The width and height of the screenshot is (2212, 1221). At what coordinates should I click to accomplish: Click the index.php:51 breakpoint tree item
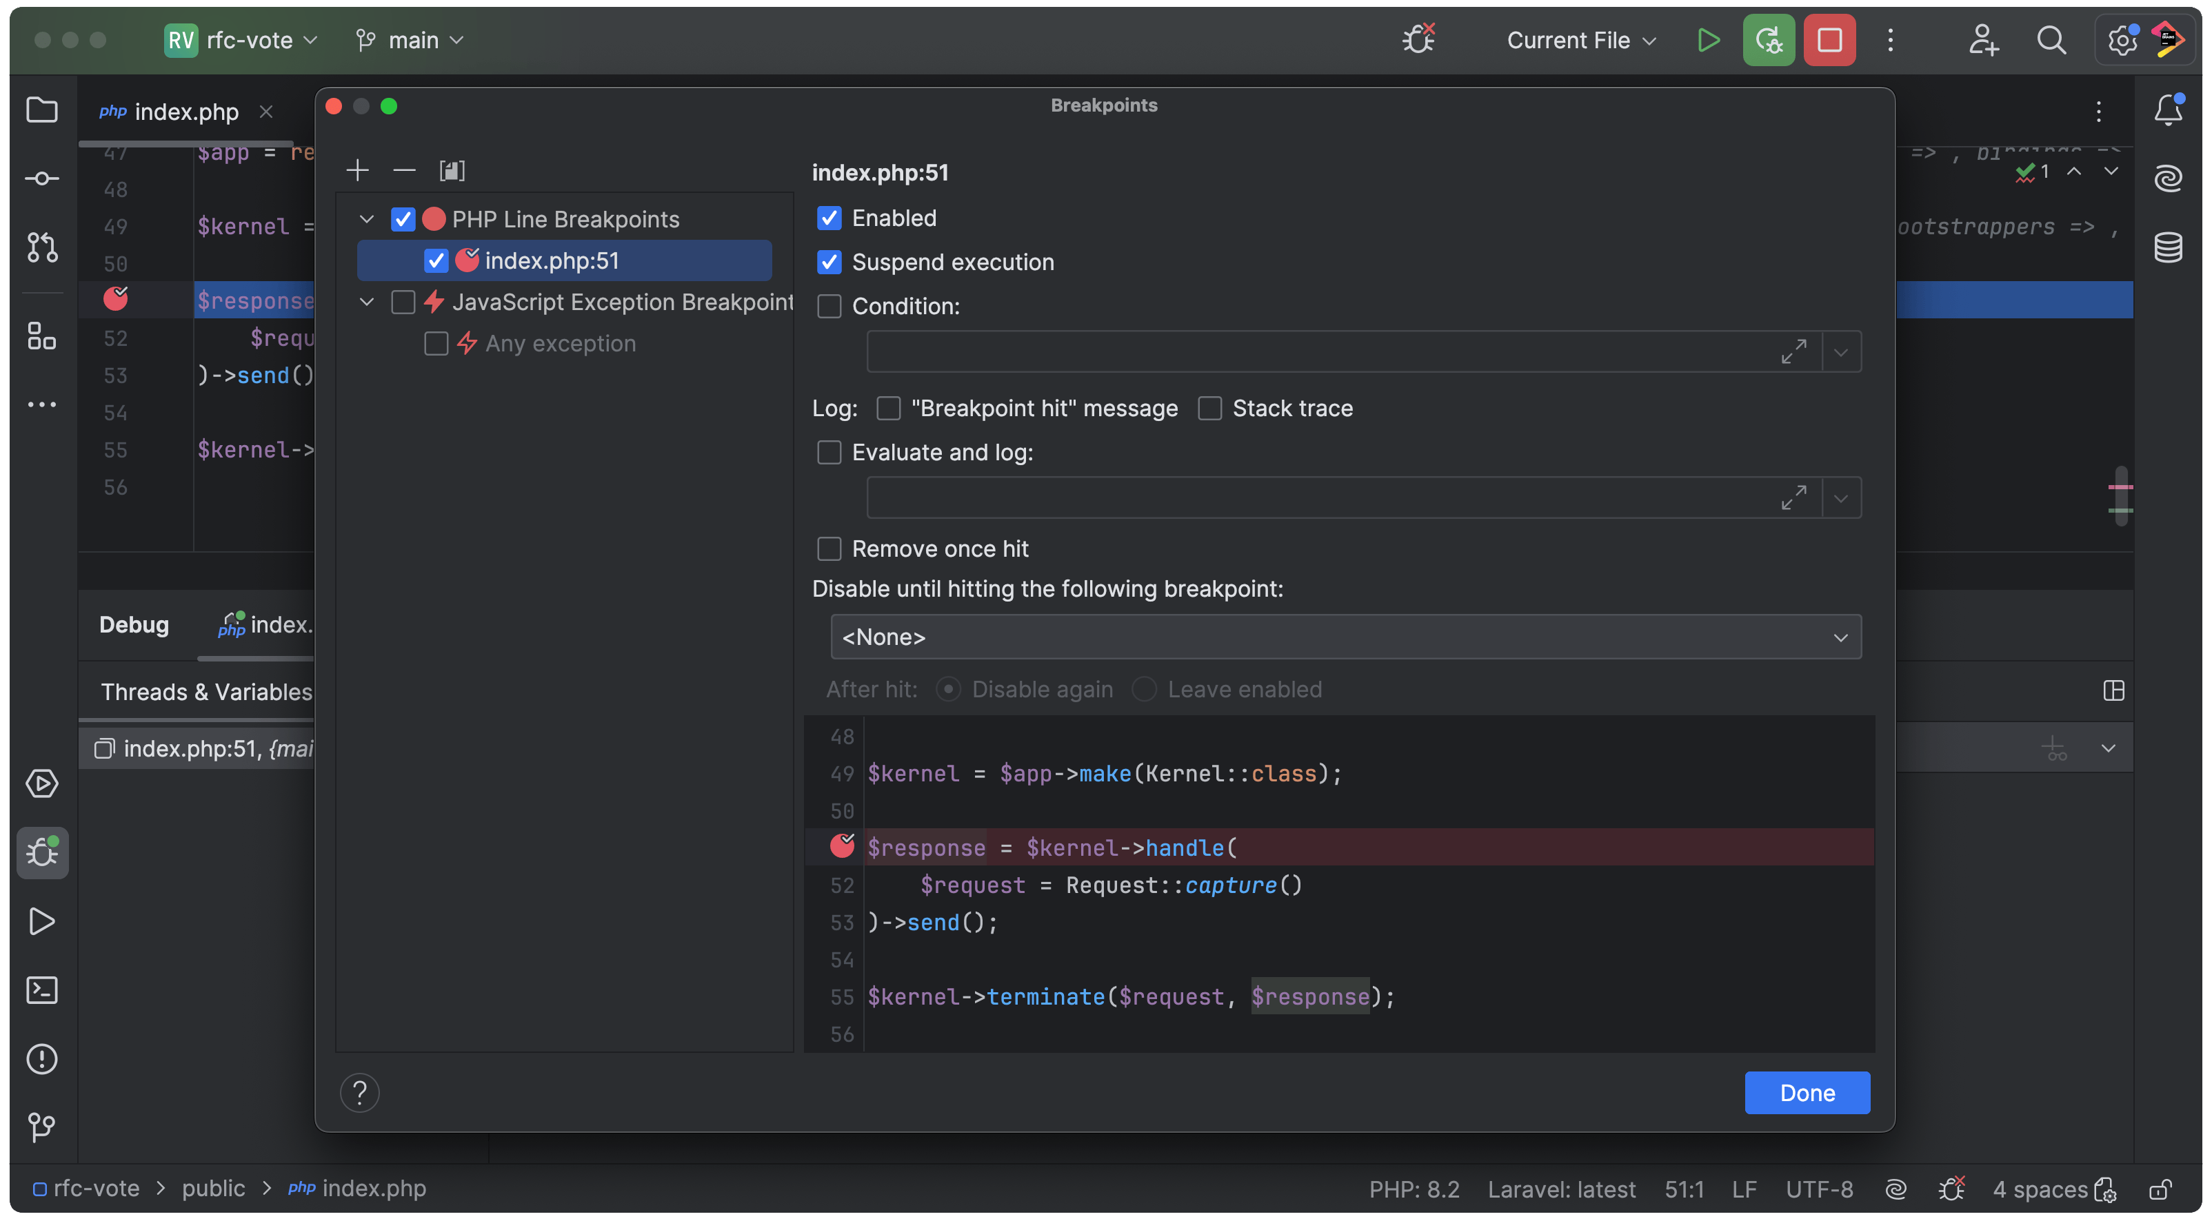pyautogui.click(x=552, y=258)
